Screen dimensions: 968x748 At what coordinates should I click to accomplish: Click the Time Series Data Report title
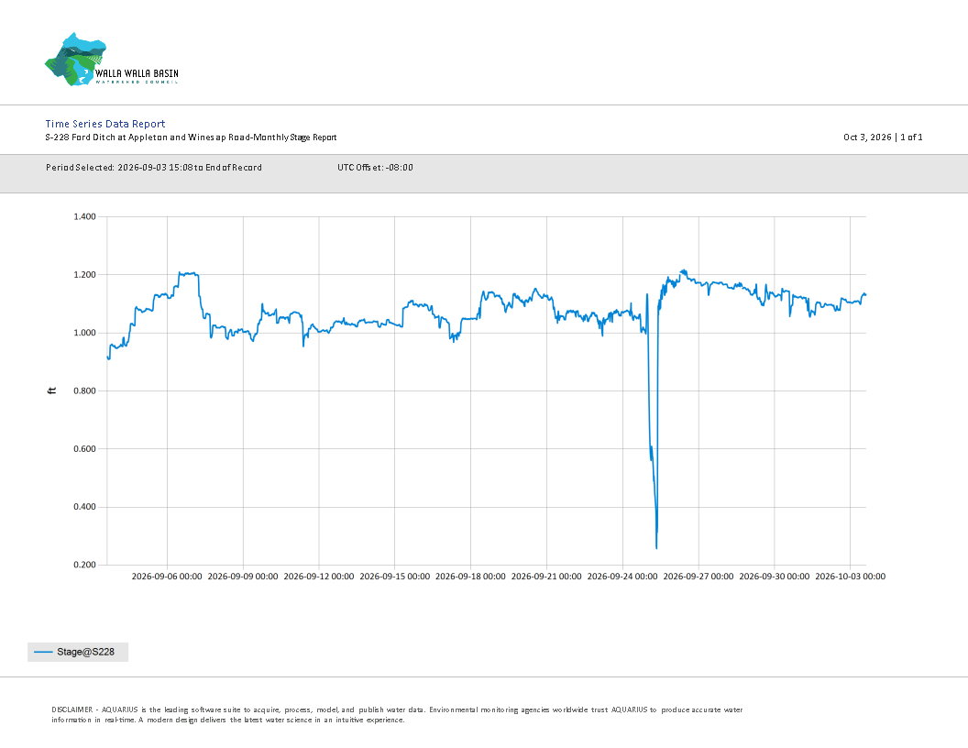[104, 124]
